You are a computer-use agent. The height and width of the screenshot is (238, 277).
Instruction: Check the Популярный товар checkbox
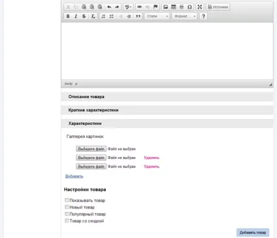coord(67,214)
